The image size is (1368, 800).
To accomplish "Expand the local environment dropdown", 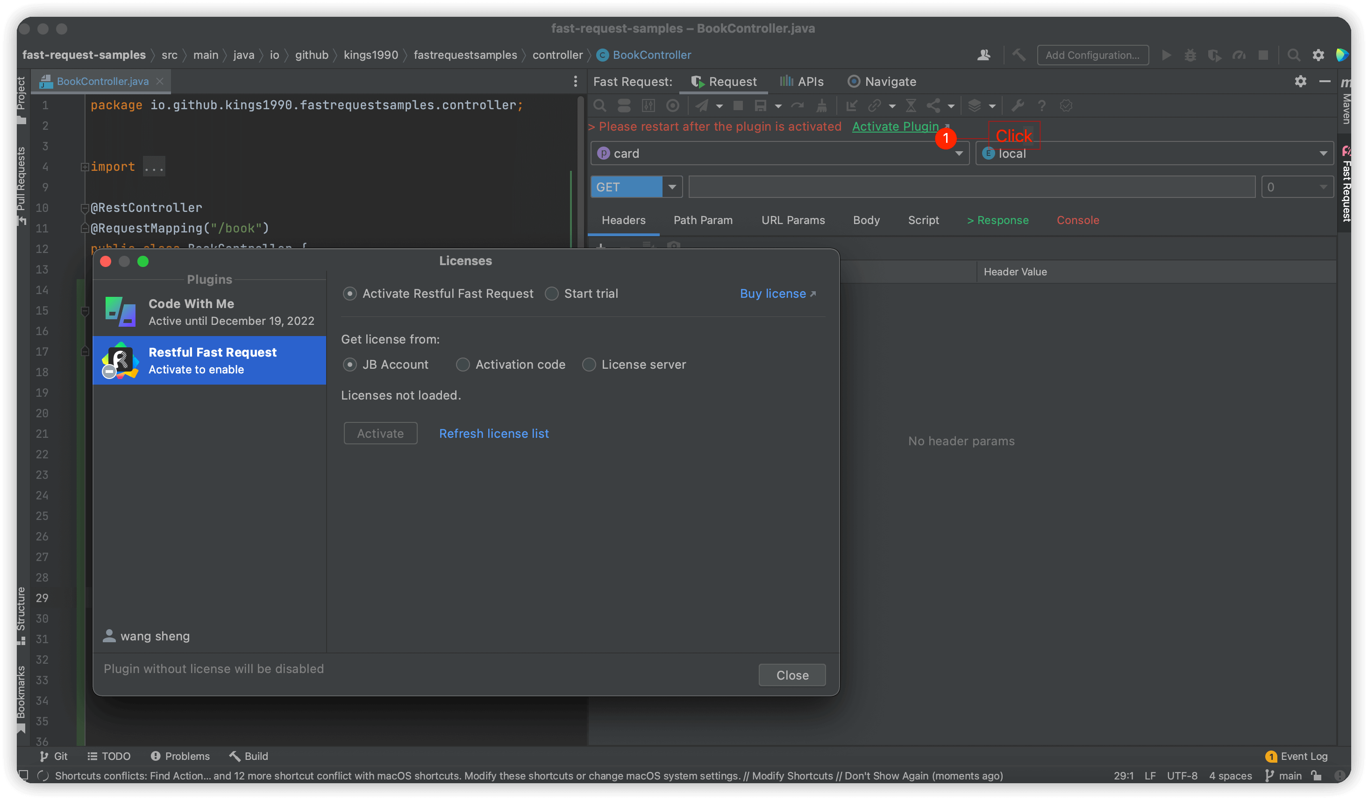I will coord(1323,154).
